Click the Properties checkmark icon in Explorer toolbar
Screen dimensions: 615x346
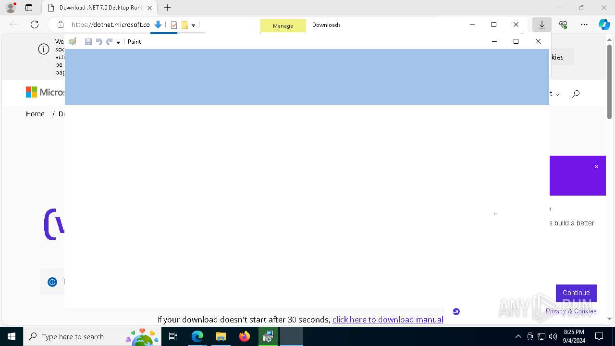pyautogui.click(x=174, y=25)
